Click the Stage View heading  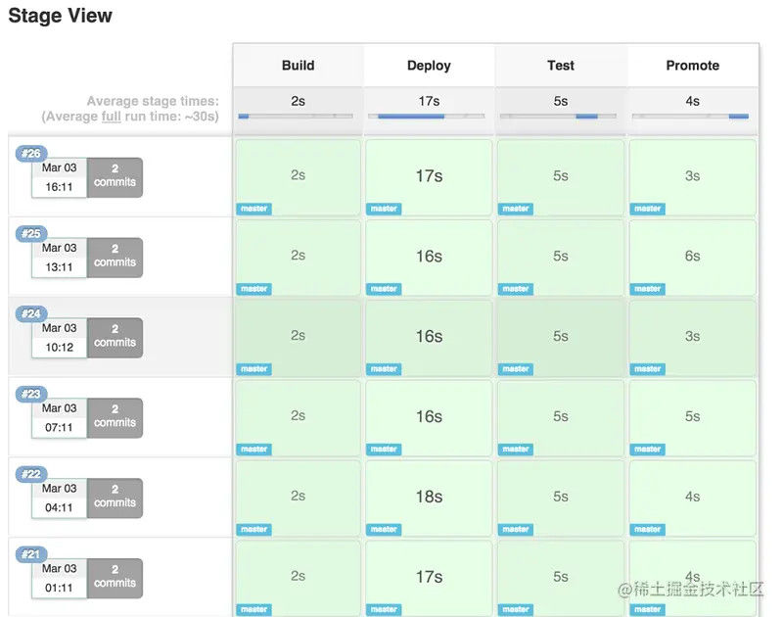[x=61, y=16]
